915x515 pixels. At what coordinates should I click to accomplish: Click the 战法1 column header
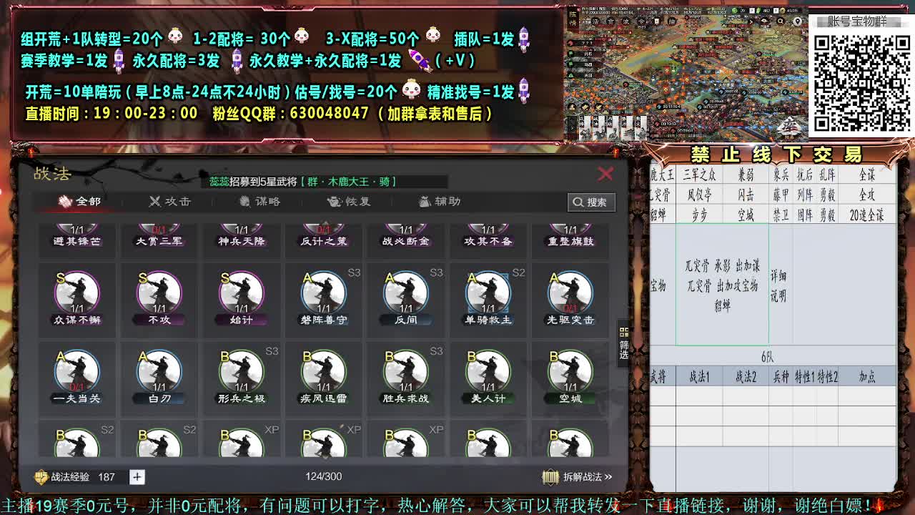699,377
